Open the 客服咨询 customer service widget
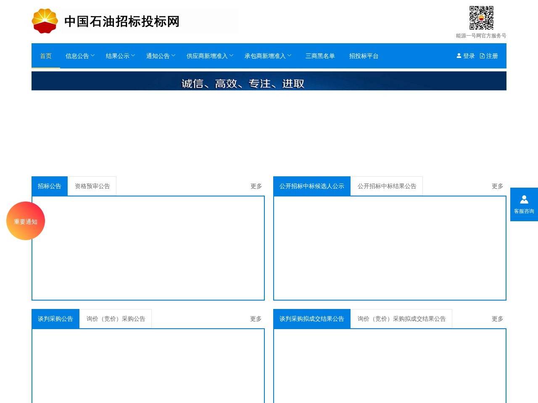 point(524,204)
